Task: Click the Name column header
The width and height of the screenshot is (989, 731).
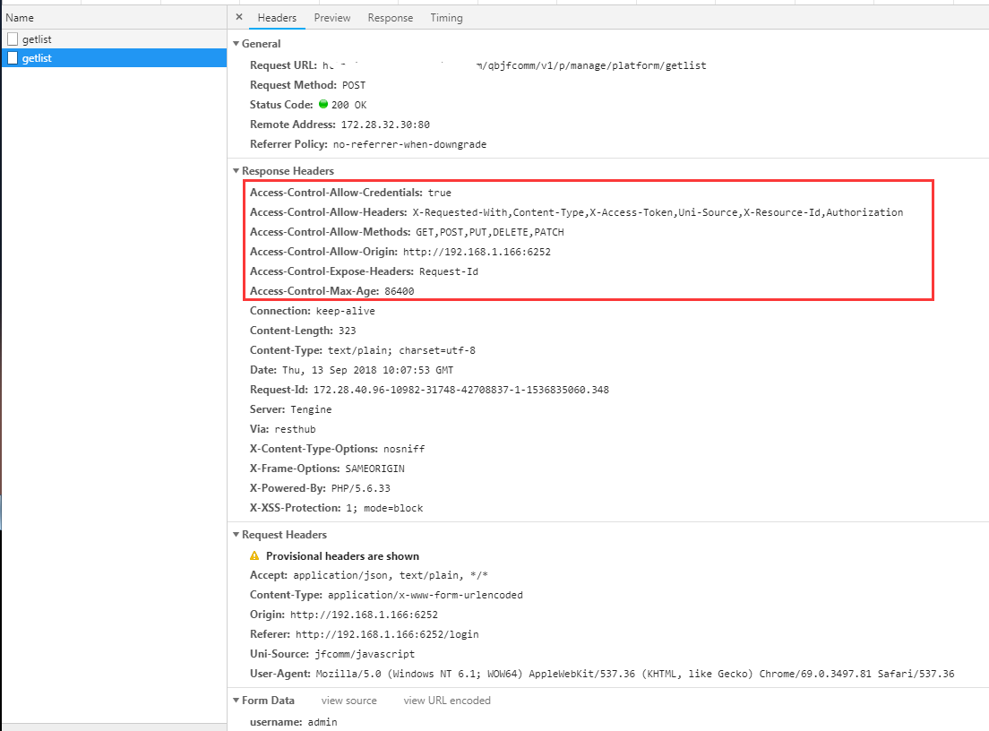Action: point(20,17)
